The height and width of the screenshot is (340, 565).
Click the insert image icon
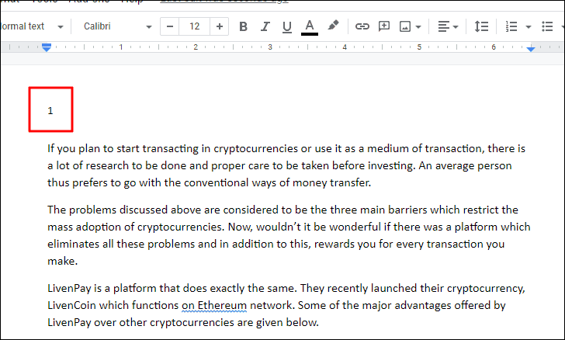click(x=405, y=26)
